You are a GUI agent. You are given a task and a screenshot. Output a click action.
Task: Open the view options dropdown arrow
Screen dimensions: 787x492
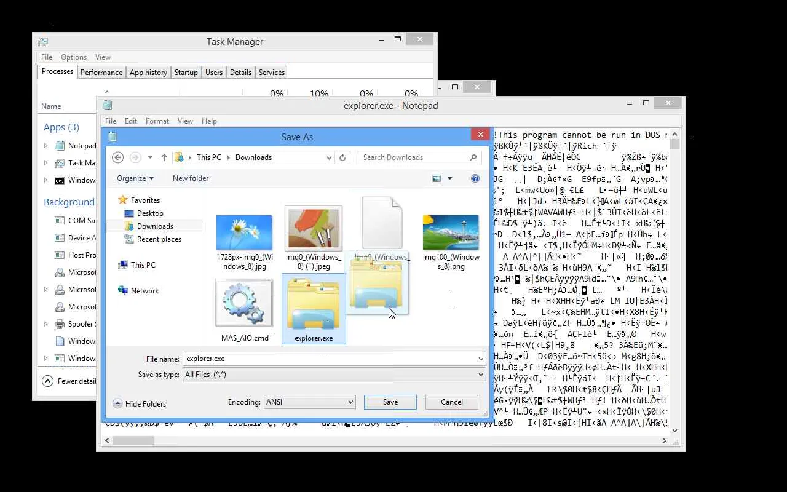449,178
